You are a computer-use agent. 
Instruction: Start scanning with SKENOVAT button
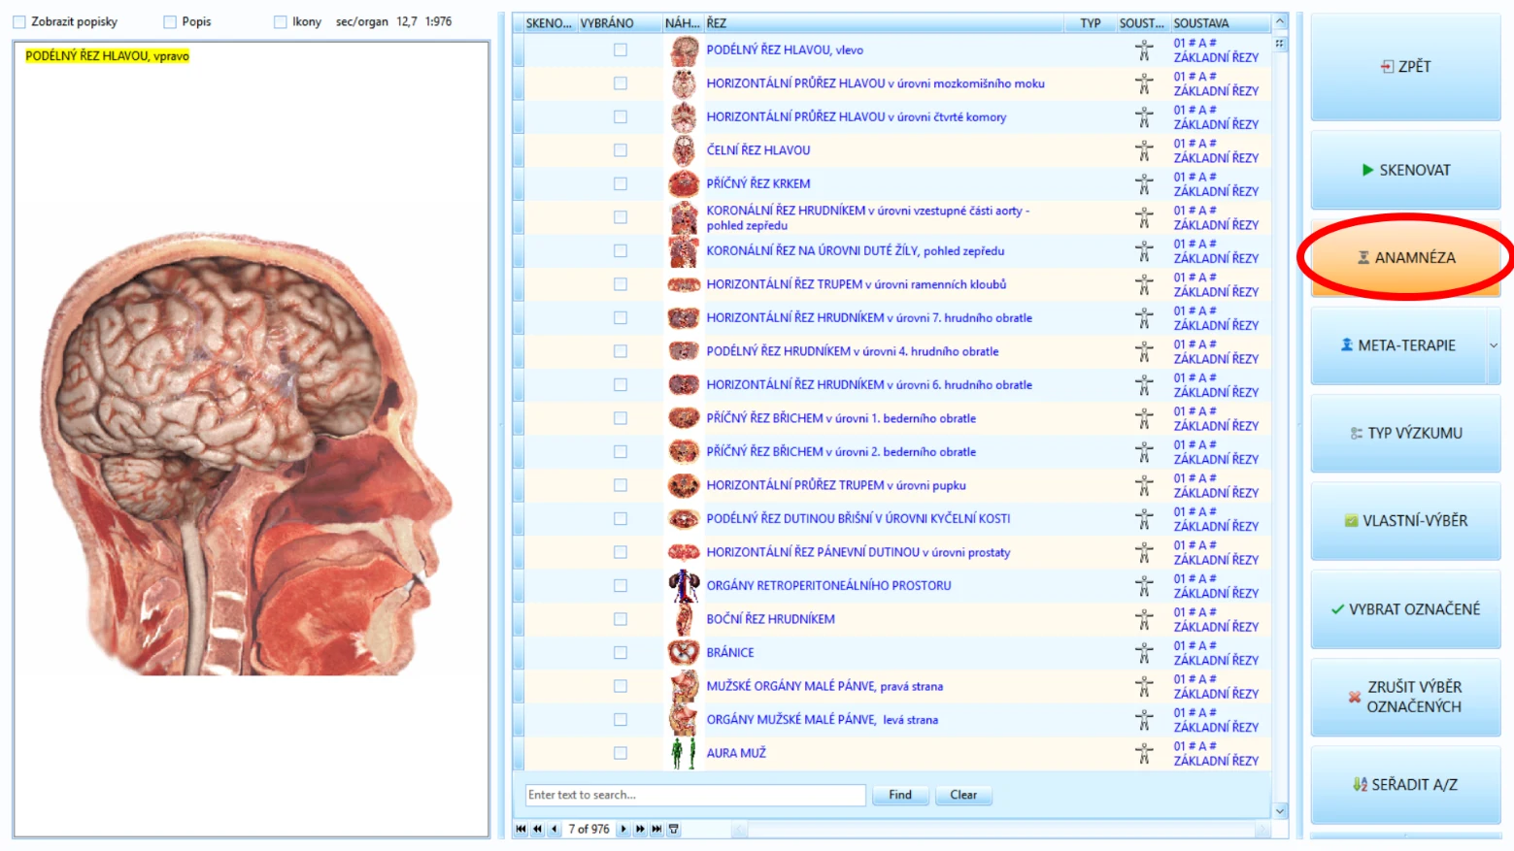pyautogui.click(x=1405, y=170)
